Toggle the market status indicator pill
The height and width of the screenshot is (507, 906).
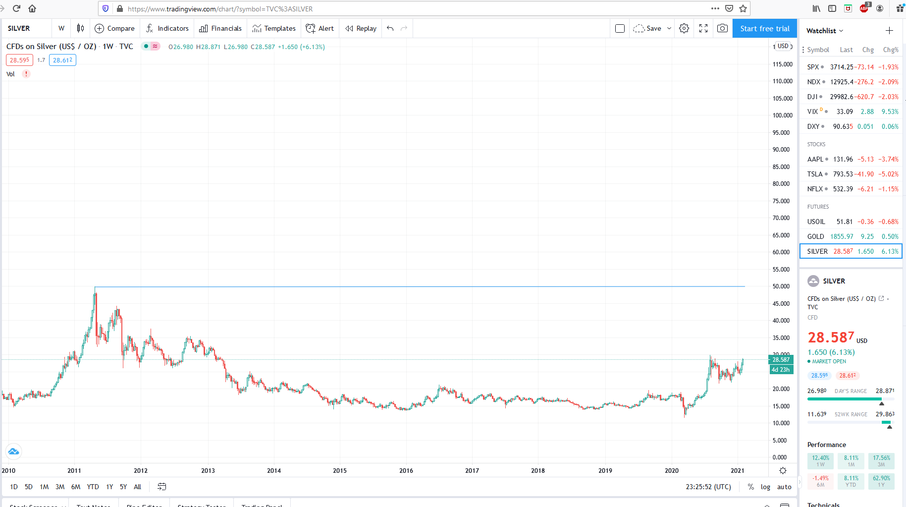coord(151,46)
